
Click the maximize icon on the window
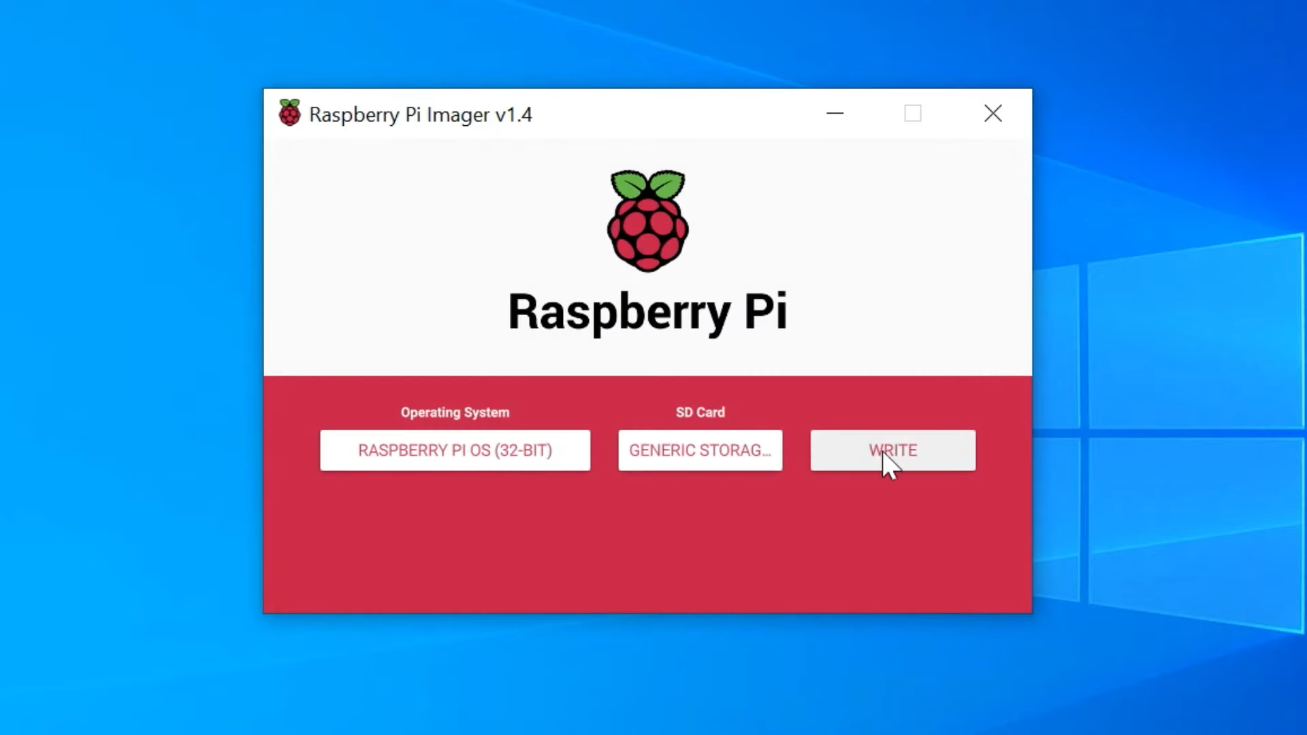[x=914, y=114]
